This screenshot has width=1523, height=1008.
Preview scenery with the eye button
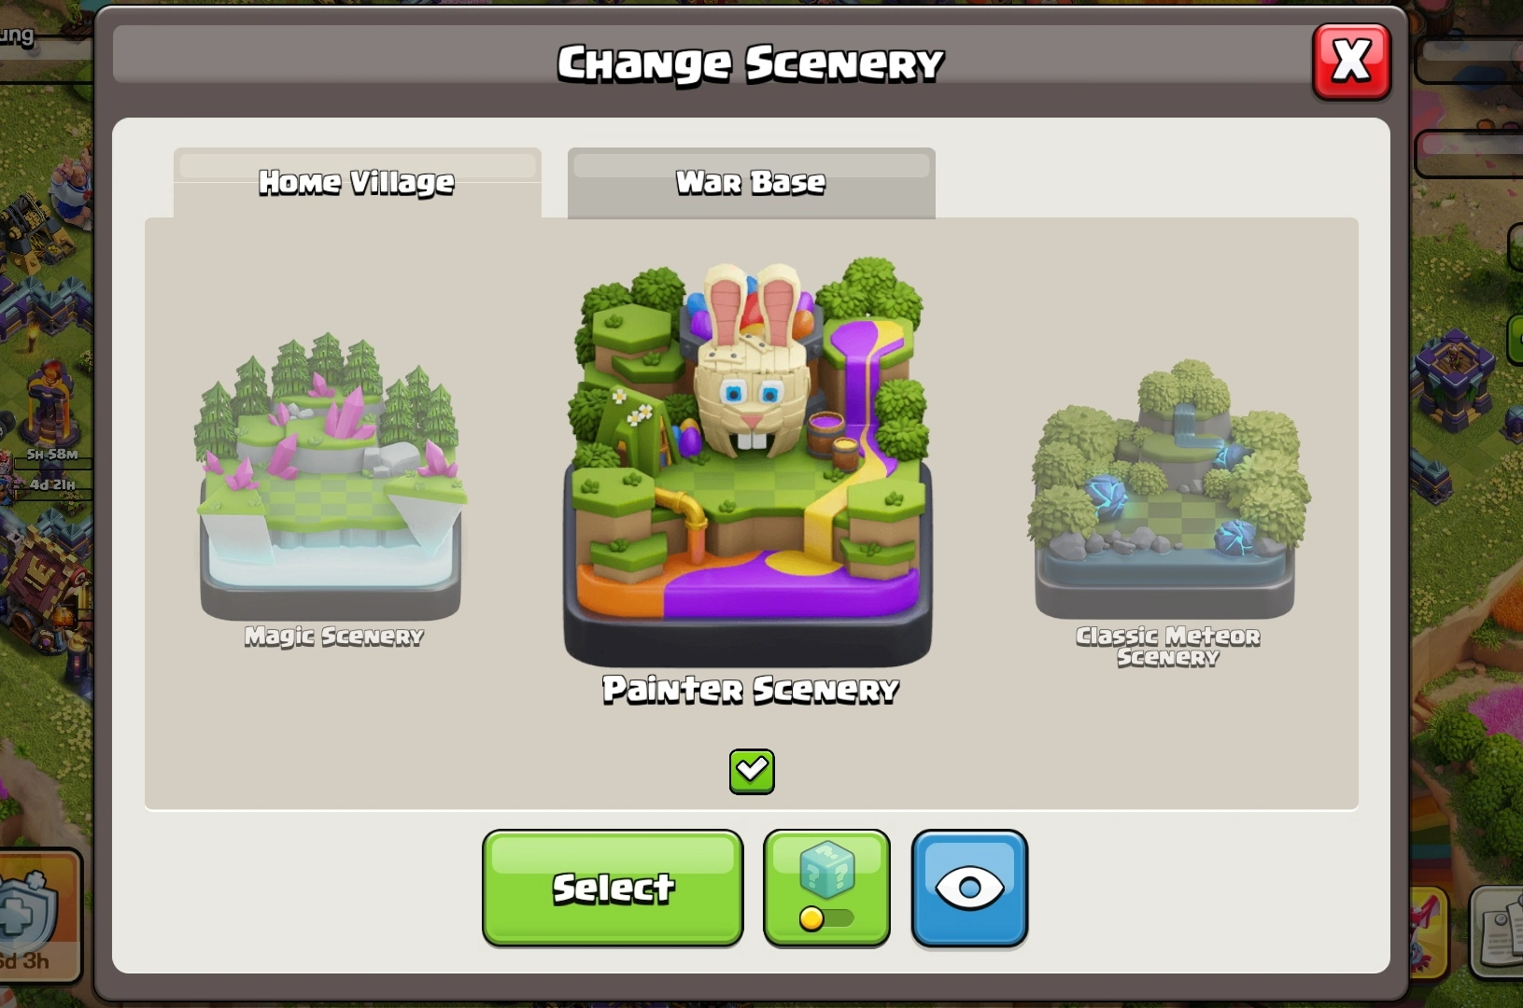(x=969, y=888)
